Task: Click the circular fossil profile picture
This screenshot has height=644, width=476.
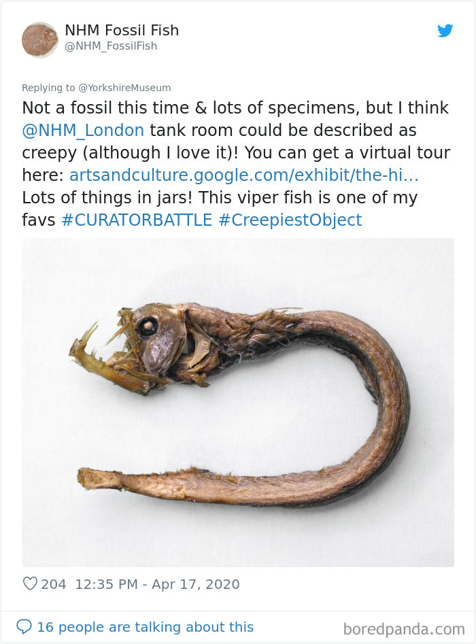Action: pos(39,39)
